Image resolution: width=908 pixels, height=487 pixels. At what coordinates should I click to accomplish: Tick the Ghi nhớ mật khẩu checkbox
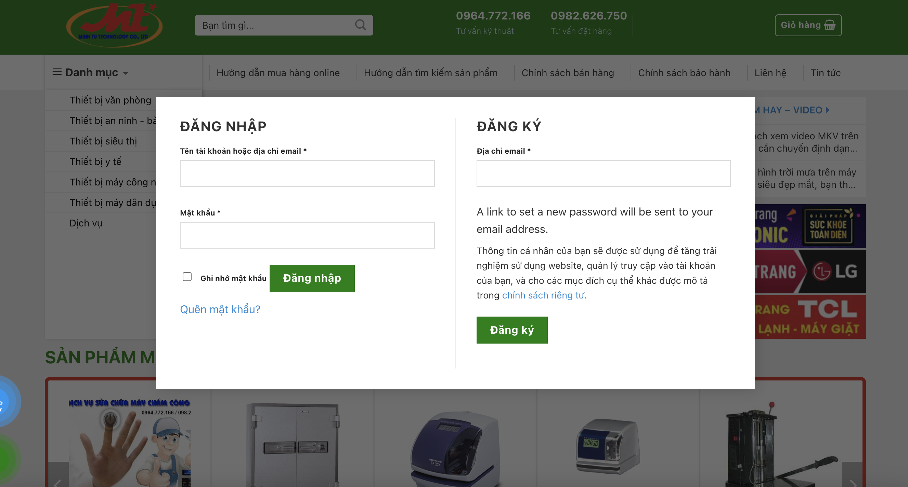click(x=187, y=277)
